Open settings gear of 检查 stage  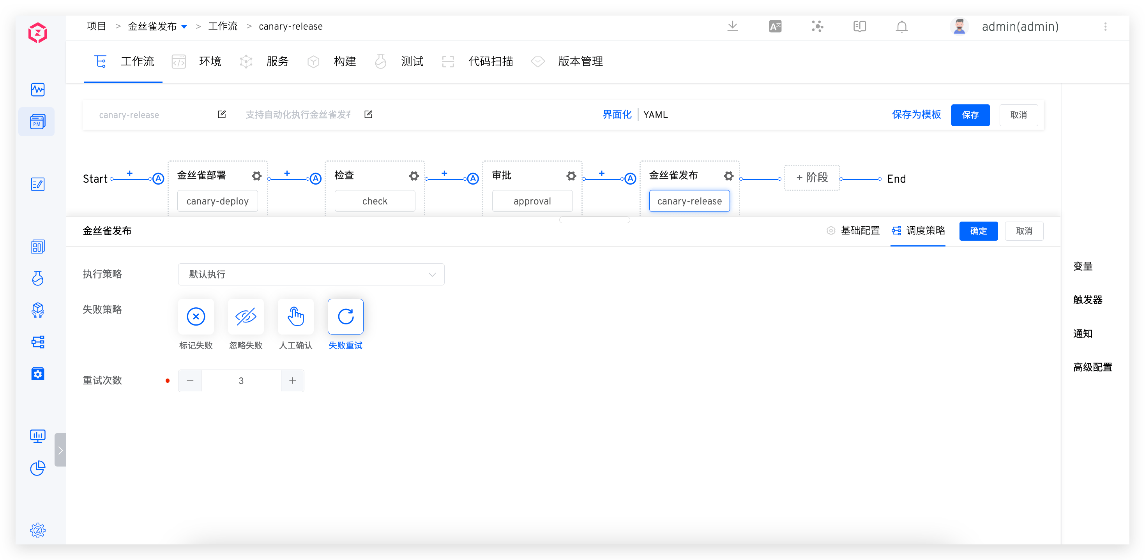click(414, 176)
